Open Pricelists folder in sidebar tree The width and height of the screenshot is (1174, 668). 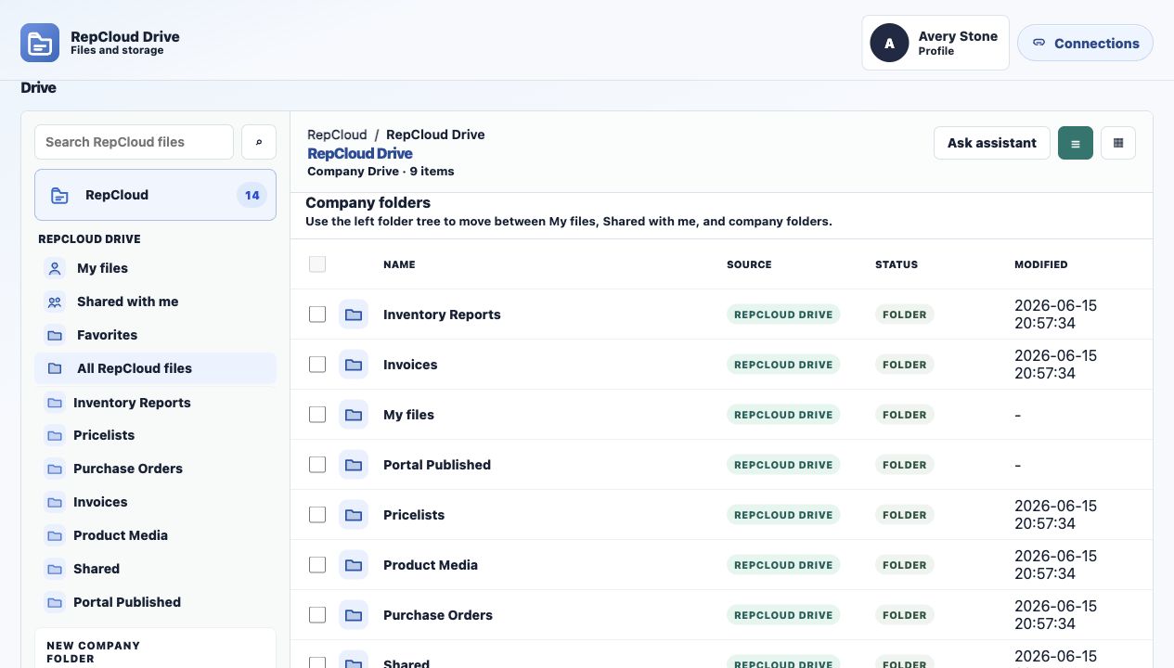pyautogui.click(x=155, y=435)
